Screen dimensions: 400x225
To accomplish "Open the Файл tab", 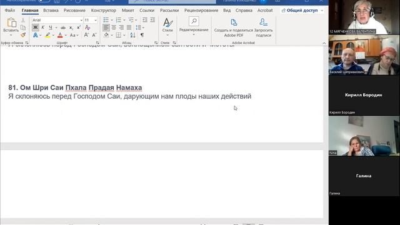I will [10, 11].
